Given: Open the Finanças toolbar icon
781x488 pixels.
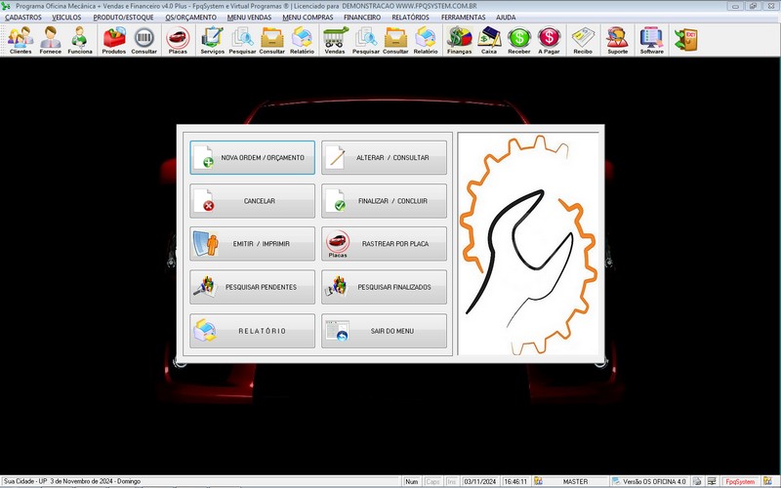Looking at the screenshot, I should tap(459, 40).
